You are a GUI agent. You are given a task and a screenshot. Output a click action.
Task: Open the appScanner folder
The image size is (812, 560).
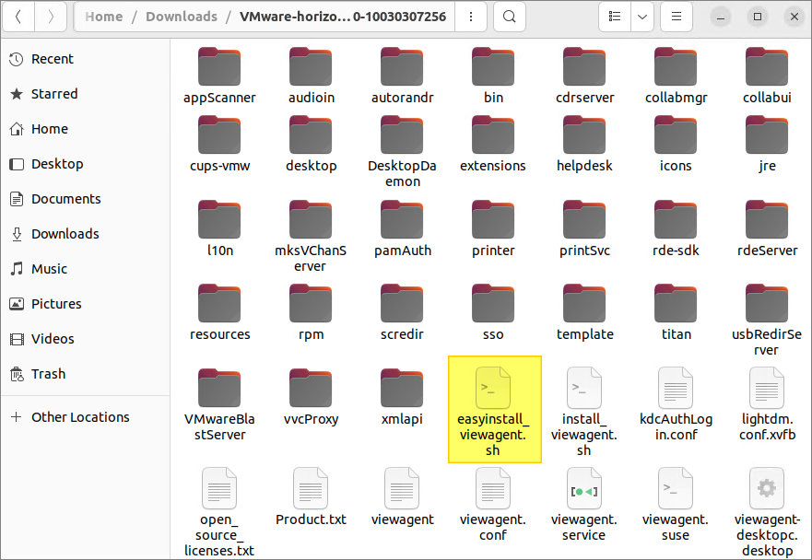point(219,66)
